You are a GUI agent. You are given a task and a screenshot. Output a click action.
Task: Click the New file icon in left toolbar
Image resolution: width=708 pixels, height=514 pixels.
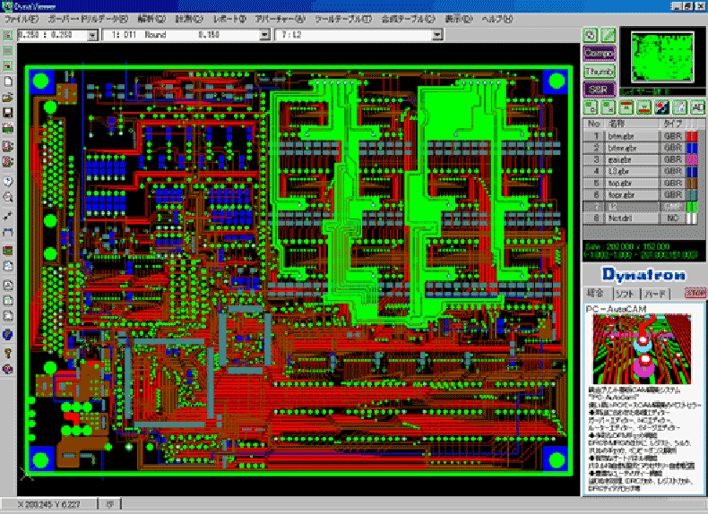point(8,81)
